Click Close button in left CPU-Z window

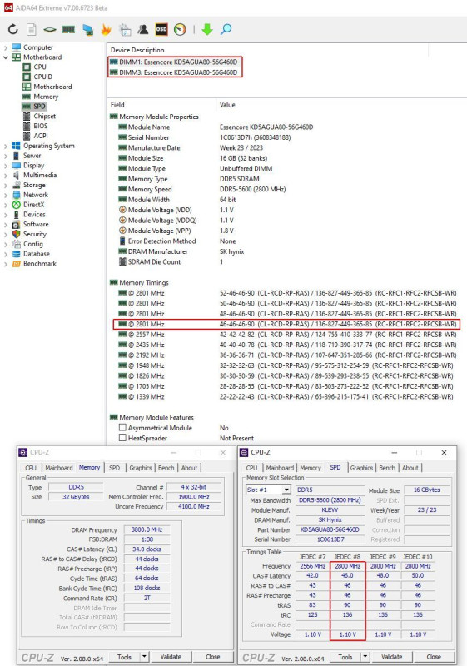213,657
